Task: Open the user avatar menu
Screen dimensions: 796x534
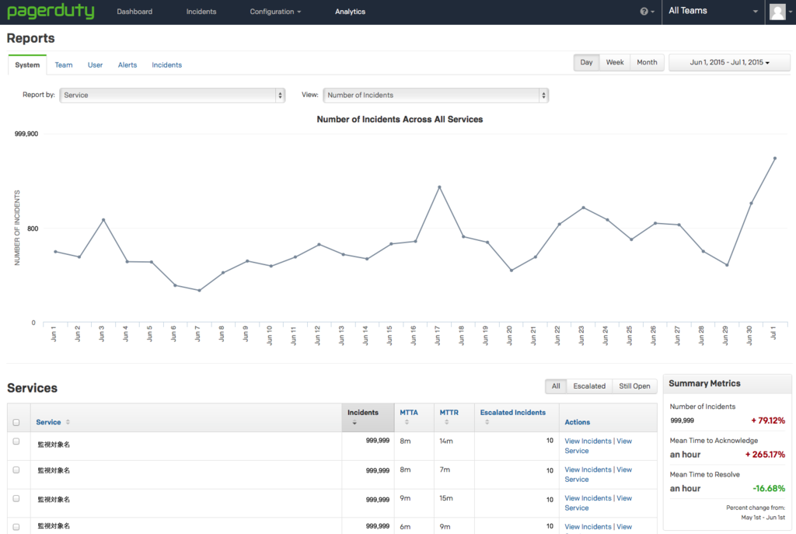Action: tap(780, 11)
